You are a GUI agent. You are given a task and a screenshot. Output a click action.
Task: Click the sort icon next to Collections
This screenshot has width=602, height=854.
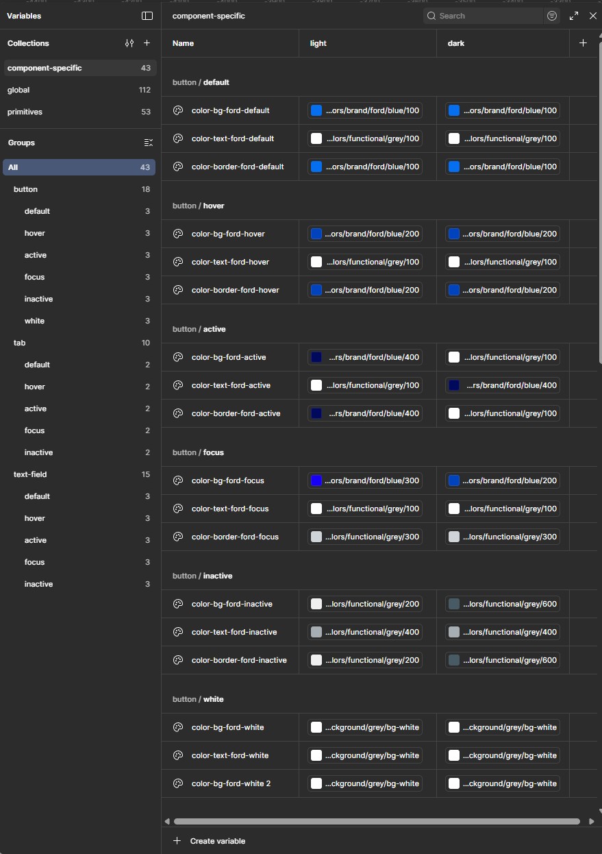pos(129,43)
